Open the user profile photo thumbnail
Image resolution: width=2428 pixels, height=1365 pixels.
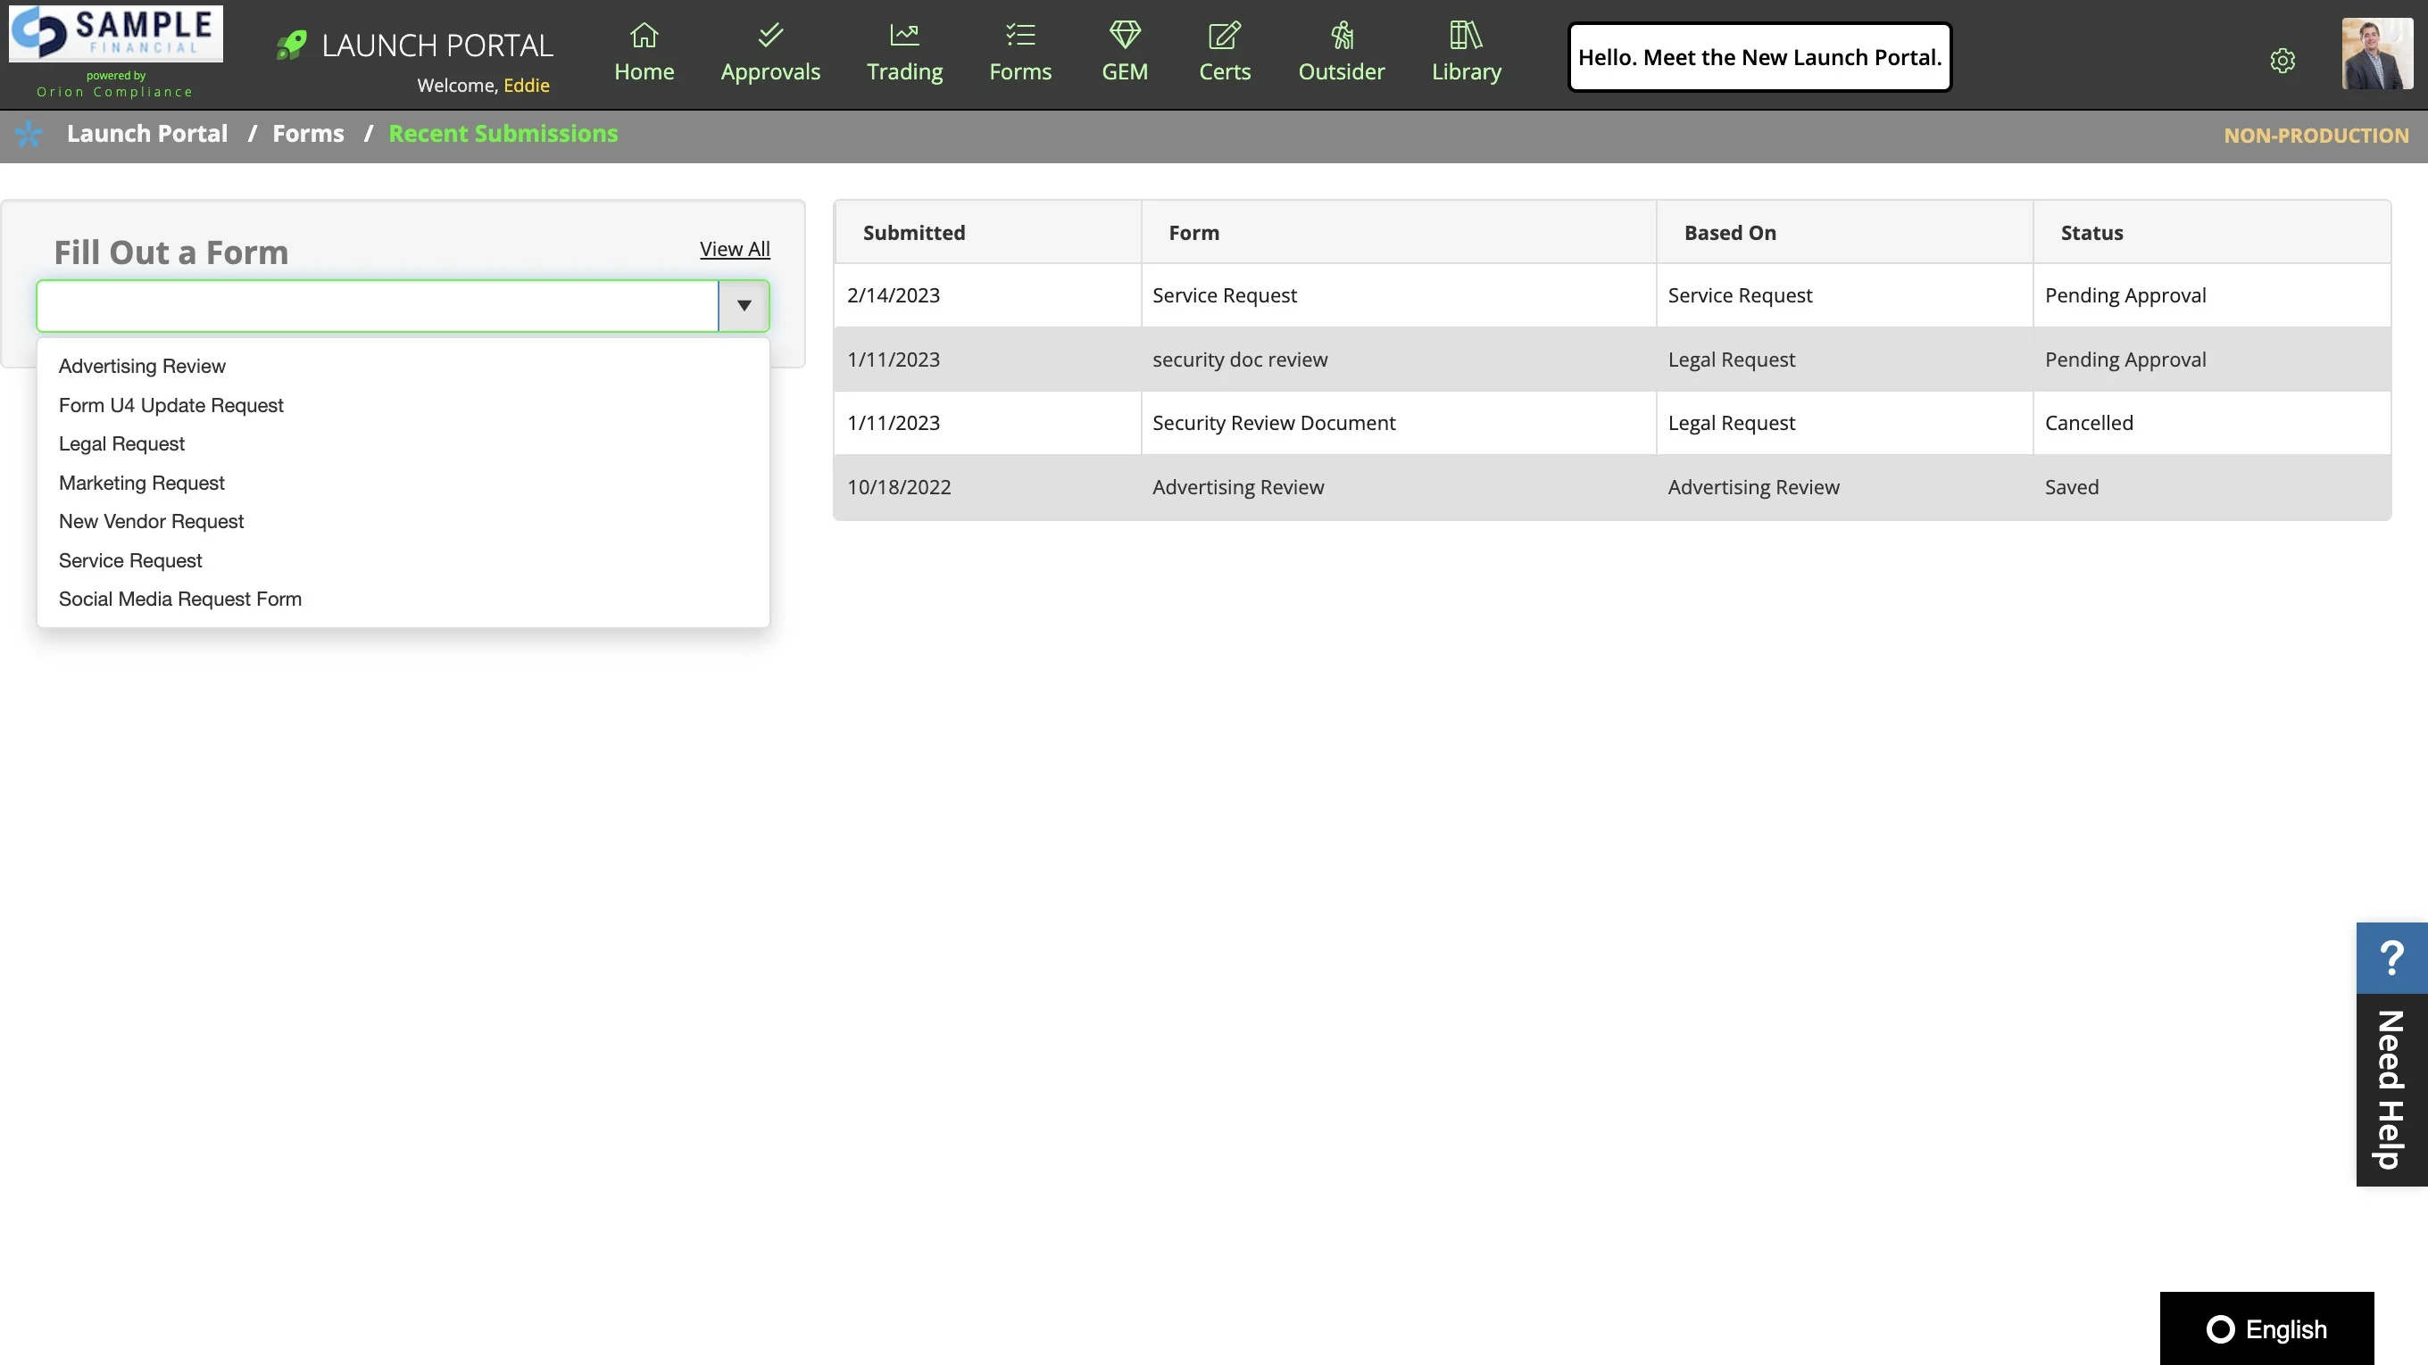[x=2376, y=54]
